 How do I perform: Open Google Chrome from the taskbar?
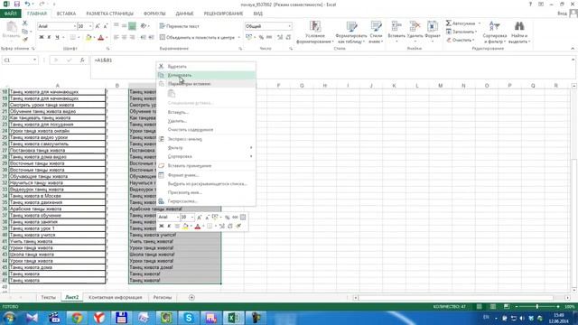point(77,318)
